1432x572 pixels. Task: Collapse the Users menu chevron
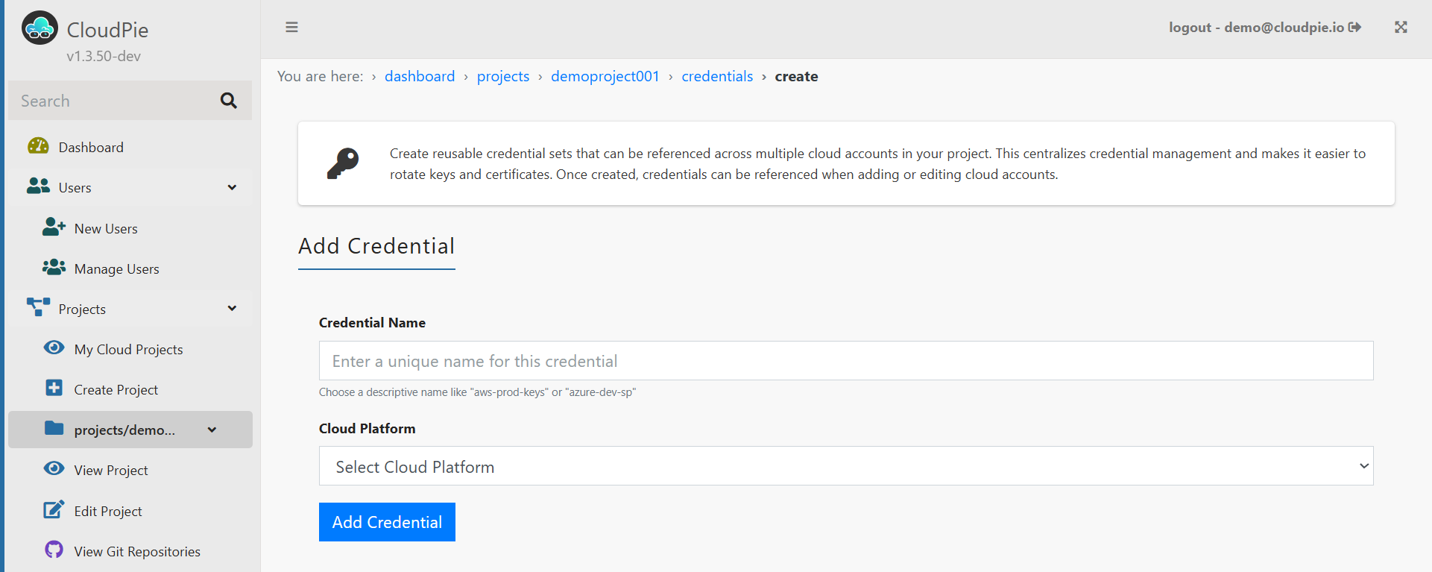tap(232, 187)
